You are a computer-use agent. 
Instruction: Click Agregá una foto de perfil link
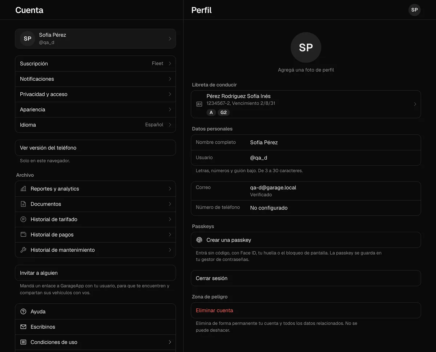point(306,70)
